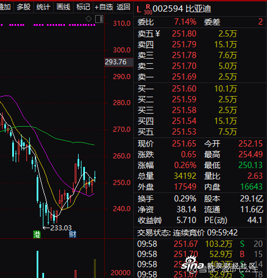
Task: Click the 收益(四) value 5.710
Action: coord(186,220)
